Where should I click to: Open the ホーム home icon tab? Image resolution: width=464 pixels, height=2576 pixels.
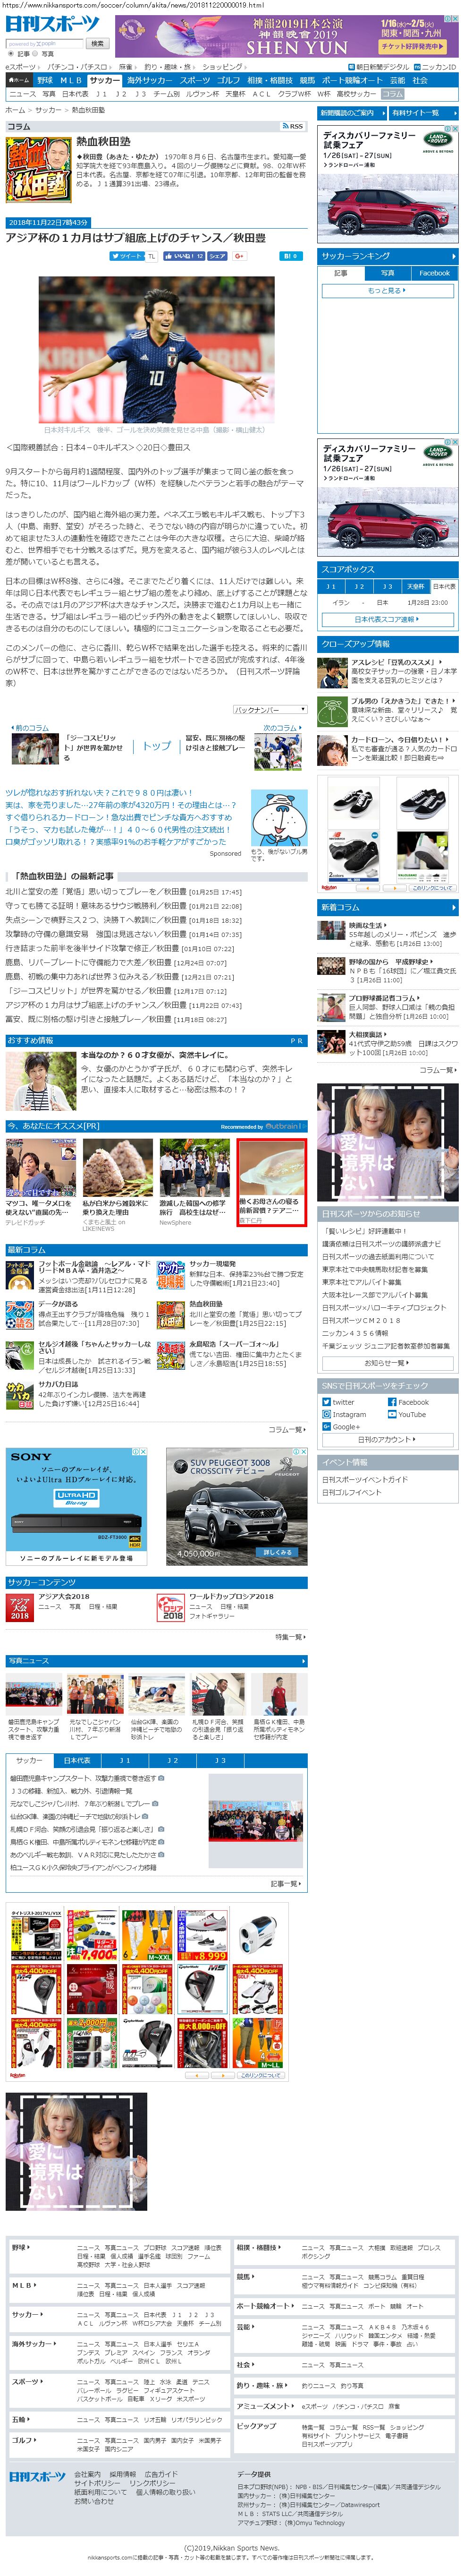point(18,80)
